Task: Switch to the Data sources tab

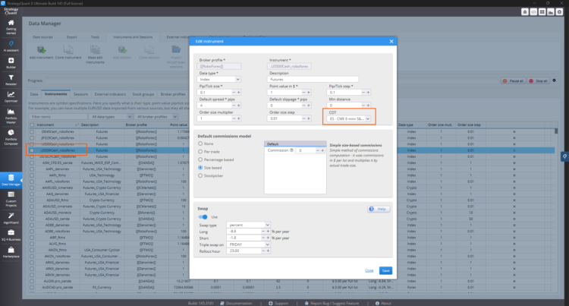Action: pos(42,37)
